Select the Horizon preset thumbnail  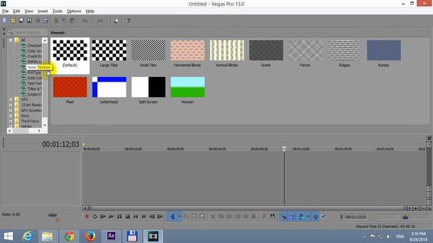[187, 87]
